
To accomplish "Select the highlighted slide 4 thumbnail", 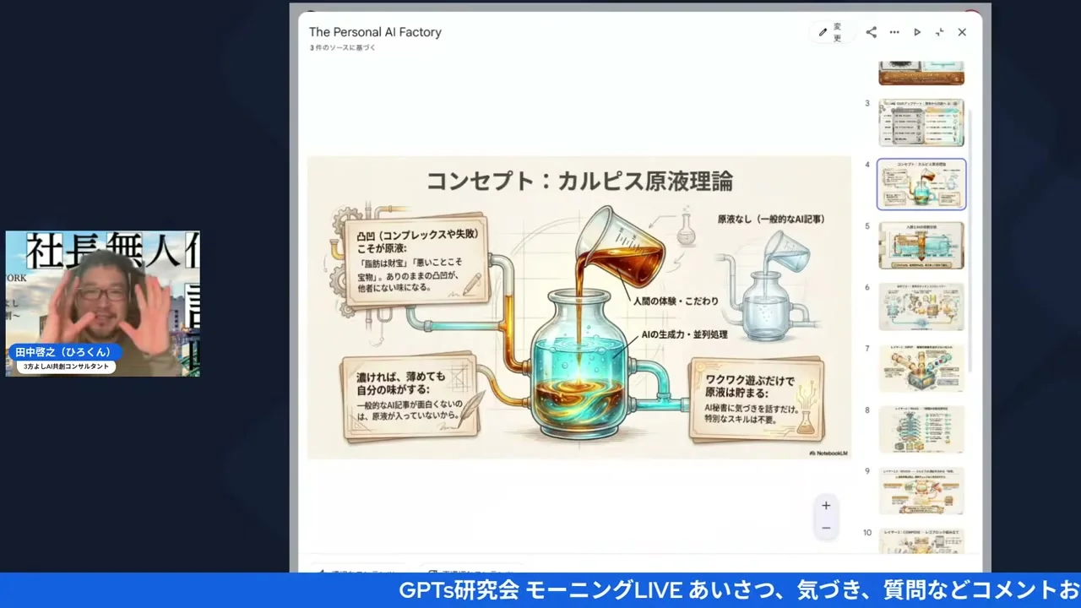I will click(x=921, y=183).
